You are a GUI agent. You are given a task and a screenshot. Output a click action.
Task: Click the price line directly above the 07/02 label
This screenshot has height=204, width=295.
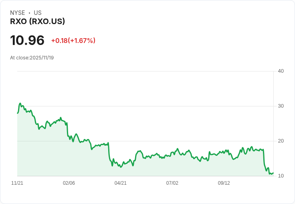point(172,153)
